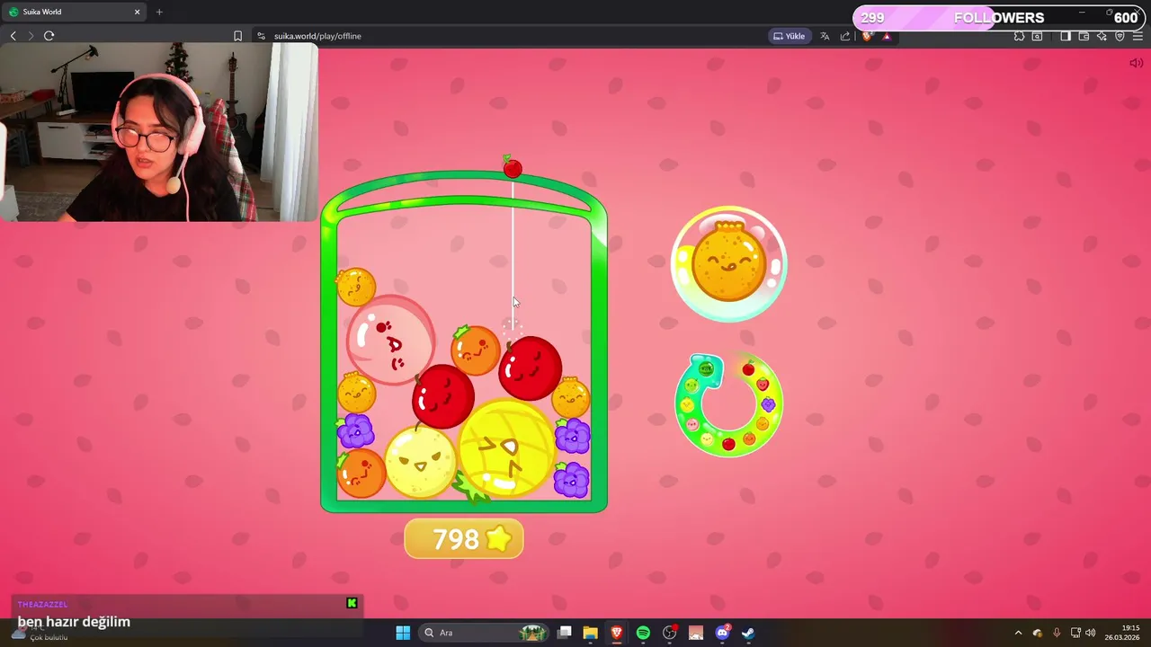Open Leo AI sparkle icon

pos(1102,36)
